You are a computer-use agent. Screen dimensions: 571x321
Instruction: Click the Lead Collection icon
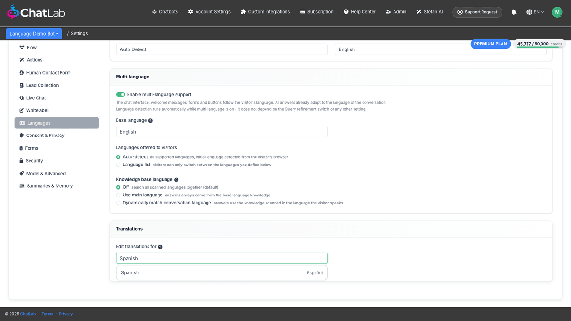[x=21, y=85]
